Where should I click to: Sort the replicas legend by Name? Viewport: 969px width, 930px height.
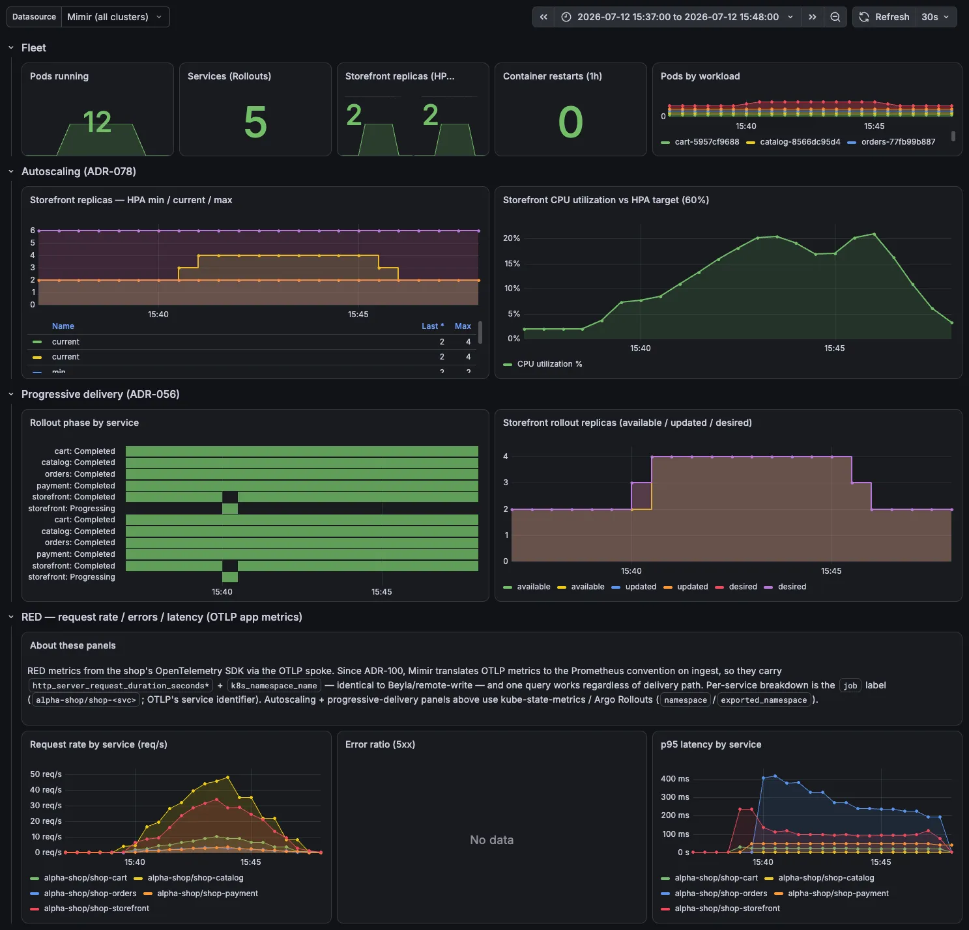click(x=63, y=326)
